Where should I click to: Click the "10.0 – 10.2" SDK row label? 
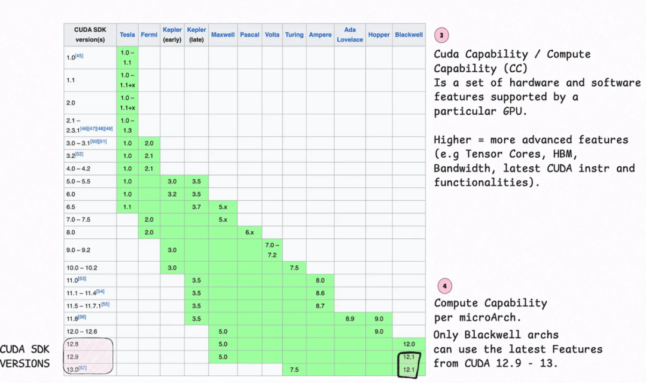tap(81, 268)
